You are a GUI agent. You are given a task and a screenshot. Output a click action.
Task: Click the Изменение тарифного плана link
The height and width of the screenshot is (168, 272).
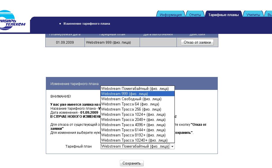(x=87, y=24)
